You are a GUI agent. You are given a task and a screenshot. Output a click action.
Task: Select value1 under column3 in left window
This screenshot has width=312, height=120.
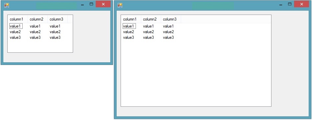[55, 26]
